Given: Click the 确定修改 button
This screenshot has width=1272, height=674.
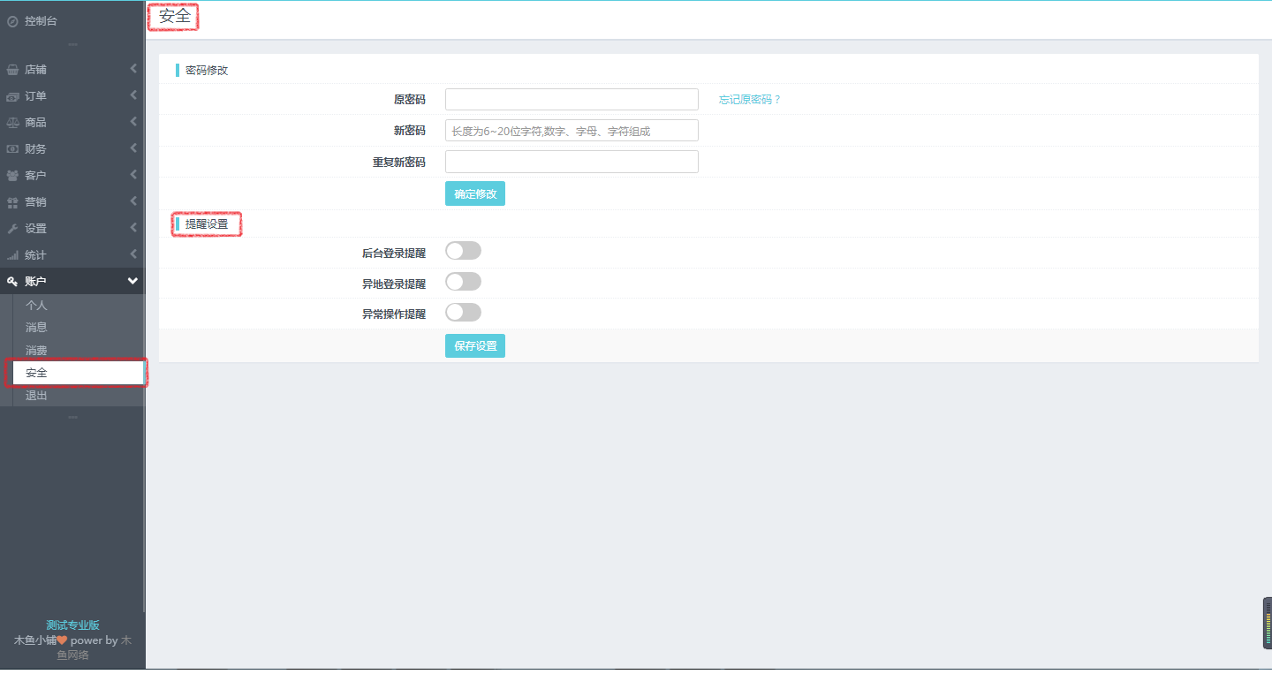Looking at the screenshot, I should coord(474,194).
